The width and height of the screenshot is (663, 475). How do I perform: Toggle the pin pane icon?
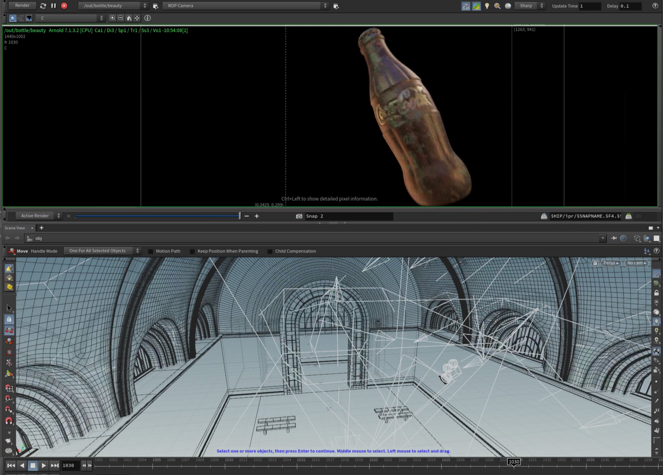coord(614,238)
